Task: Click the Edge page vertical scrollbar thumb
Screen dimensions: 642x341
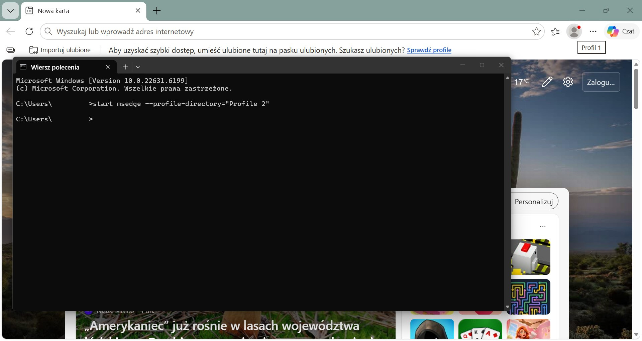Action: pos(636,89)
